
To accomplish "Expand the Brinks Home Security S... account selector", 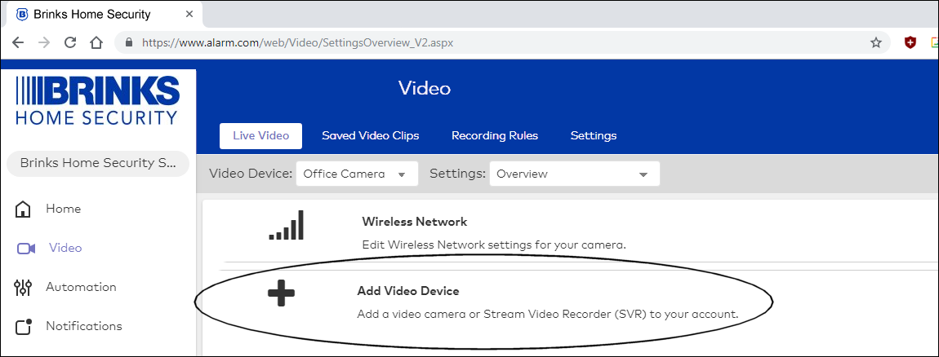I will coord(98,163).
